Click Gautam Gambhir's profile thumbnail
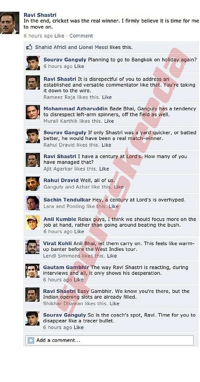200x382 pixels. (x=32, y=271)
